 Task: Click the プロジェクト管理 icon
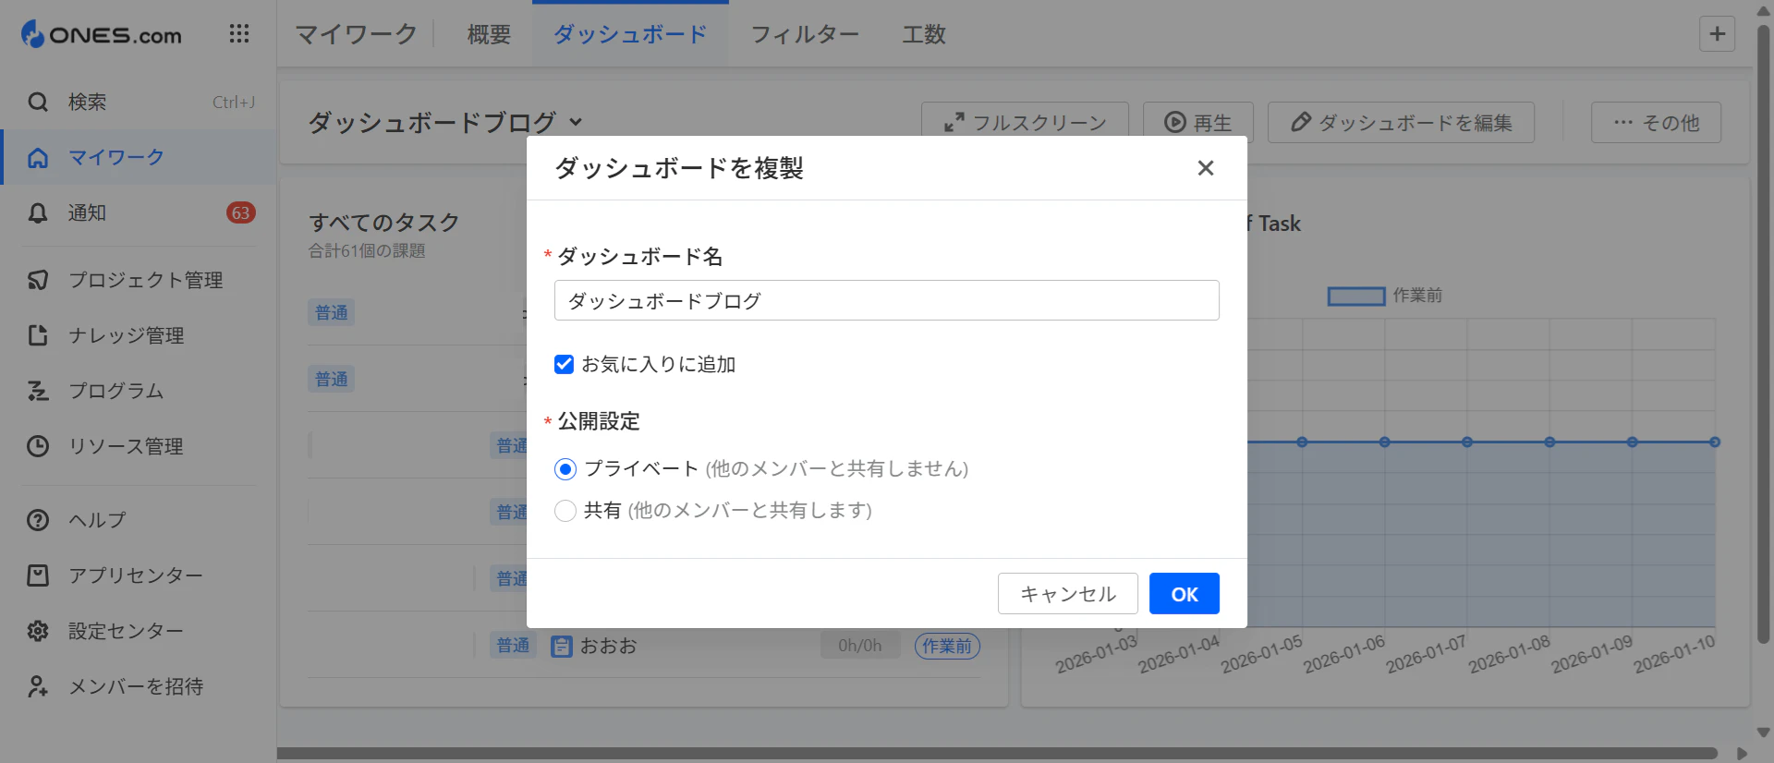coord(38,280)
